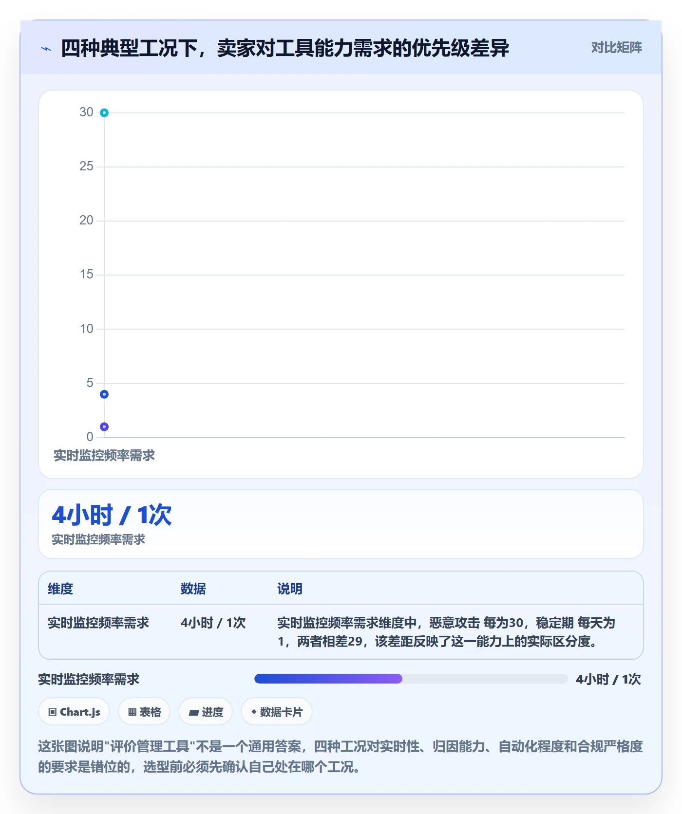Screen dimensions: 682x814
Task: Click the title 四种典型工况下 heading
Action: pyautogui.click(x=284, y=48)
